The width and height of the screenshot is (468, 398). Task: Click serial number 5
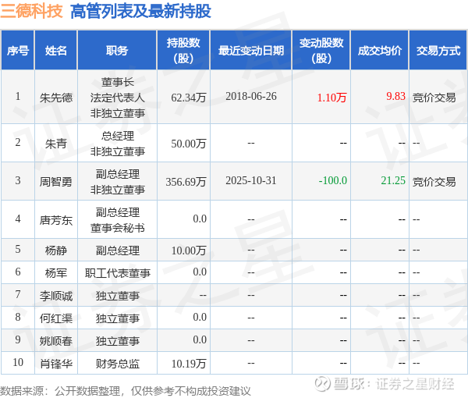18,249
